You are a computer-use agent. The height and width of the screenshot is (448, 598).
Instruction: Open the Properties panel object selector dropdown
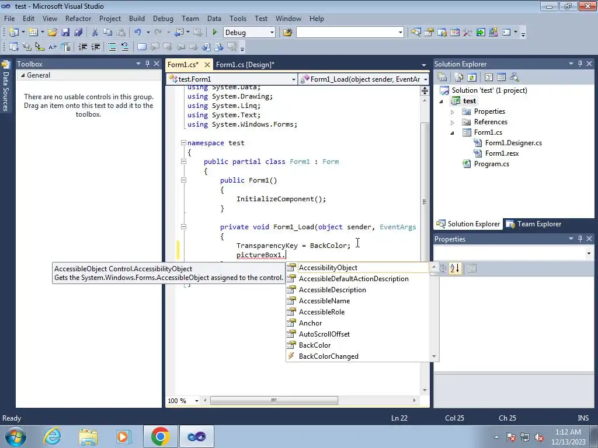coord(589,253)
